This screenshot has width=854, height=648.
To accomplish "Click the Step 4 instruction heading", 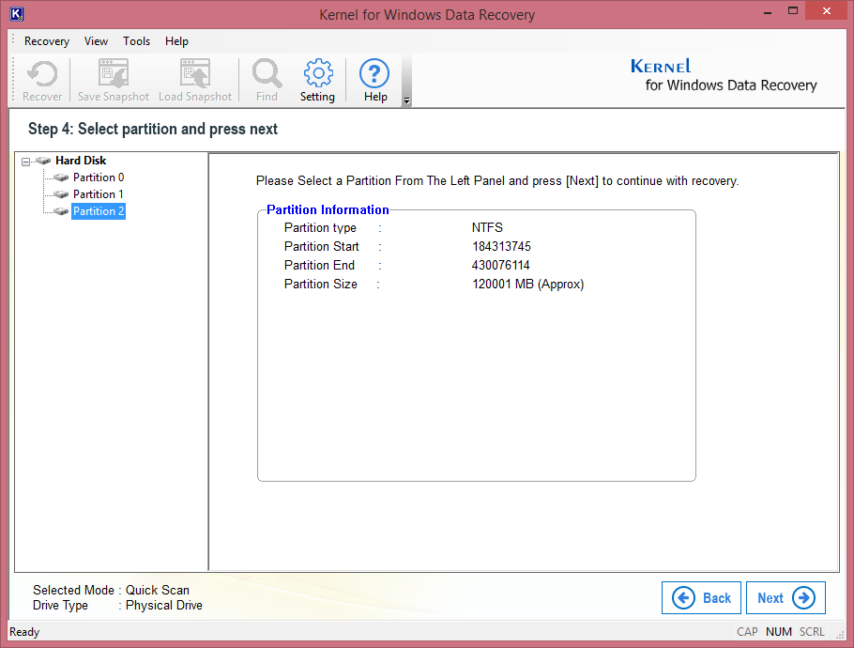I will [x=152, y=130].
